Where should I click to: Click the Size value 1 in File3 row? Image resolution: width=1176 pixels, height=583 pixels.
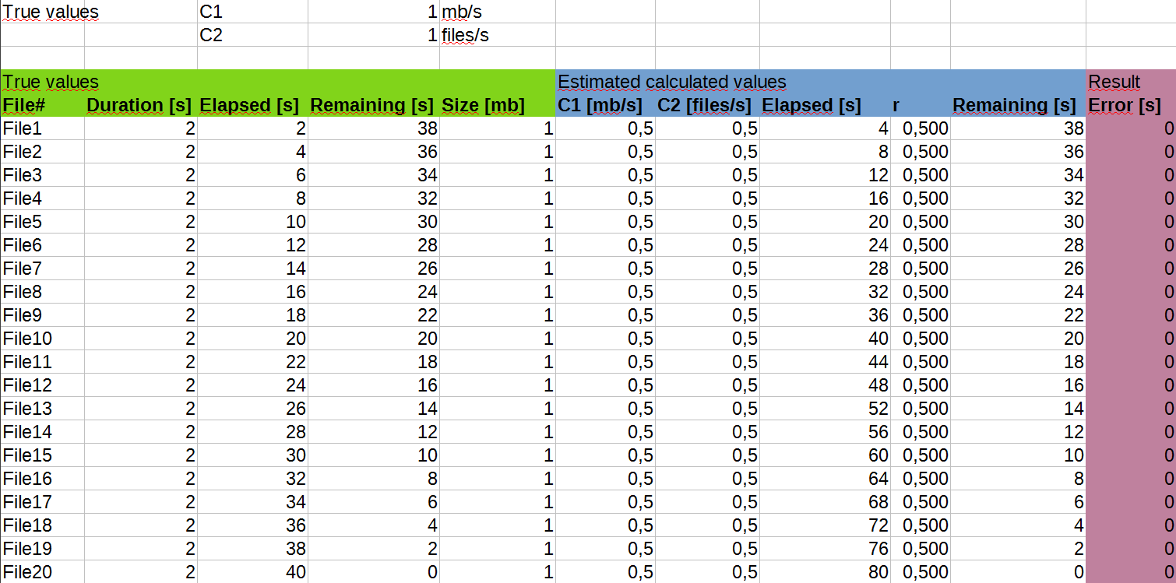pyautogui.click(x=498, y=175)
